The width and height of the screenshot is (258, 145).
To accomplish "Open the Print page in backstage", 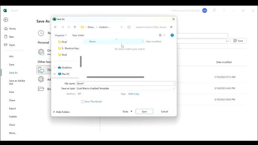I will 12,92.
